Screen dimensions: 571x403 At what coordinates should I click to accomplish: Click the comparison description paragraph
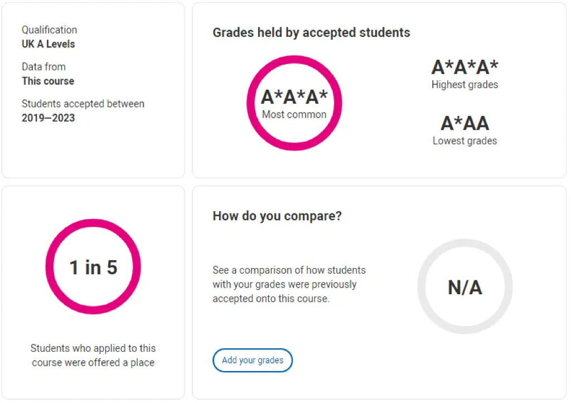pyautogui.click(x=289, y=284)
